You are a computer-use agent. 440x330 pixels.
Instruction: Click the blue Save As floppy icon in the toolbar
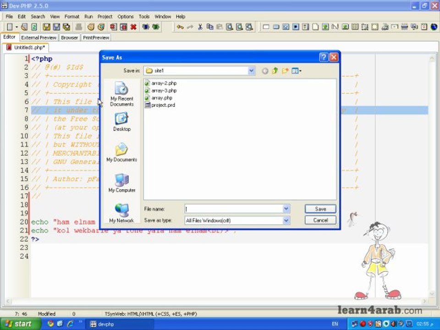click(56, 27)
